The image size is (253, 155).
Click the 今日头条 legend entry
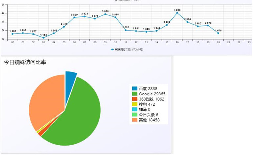tap(145, 115)
